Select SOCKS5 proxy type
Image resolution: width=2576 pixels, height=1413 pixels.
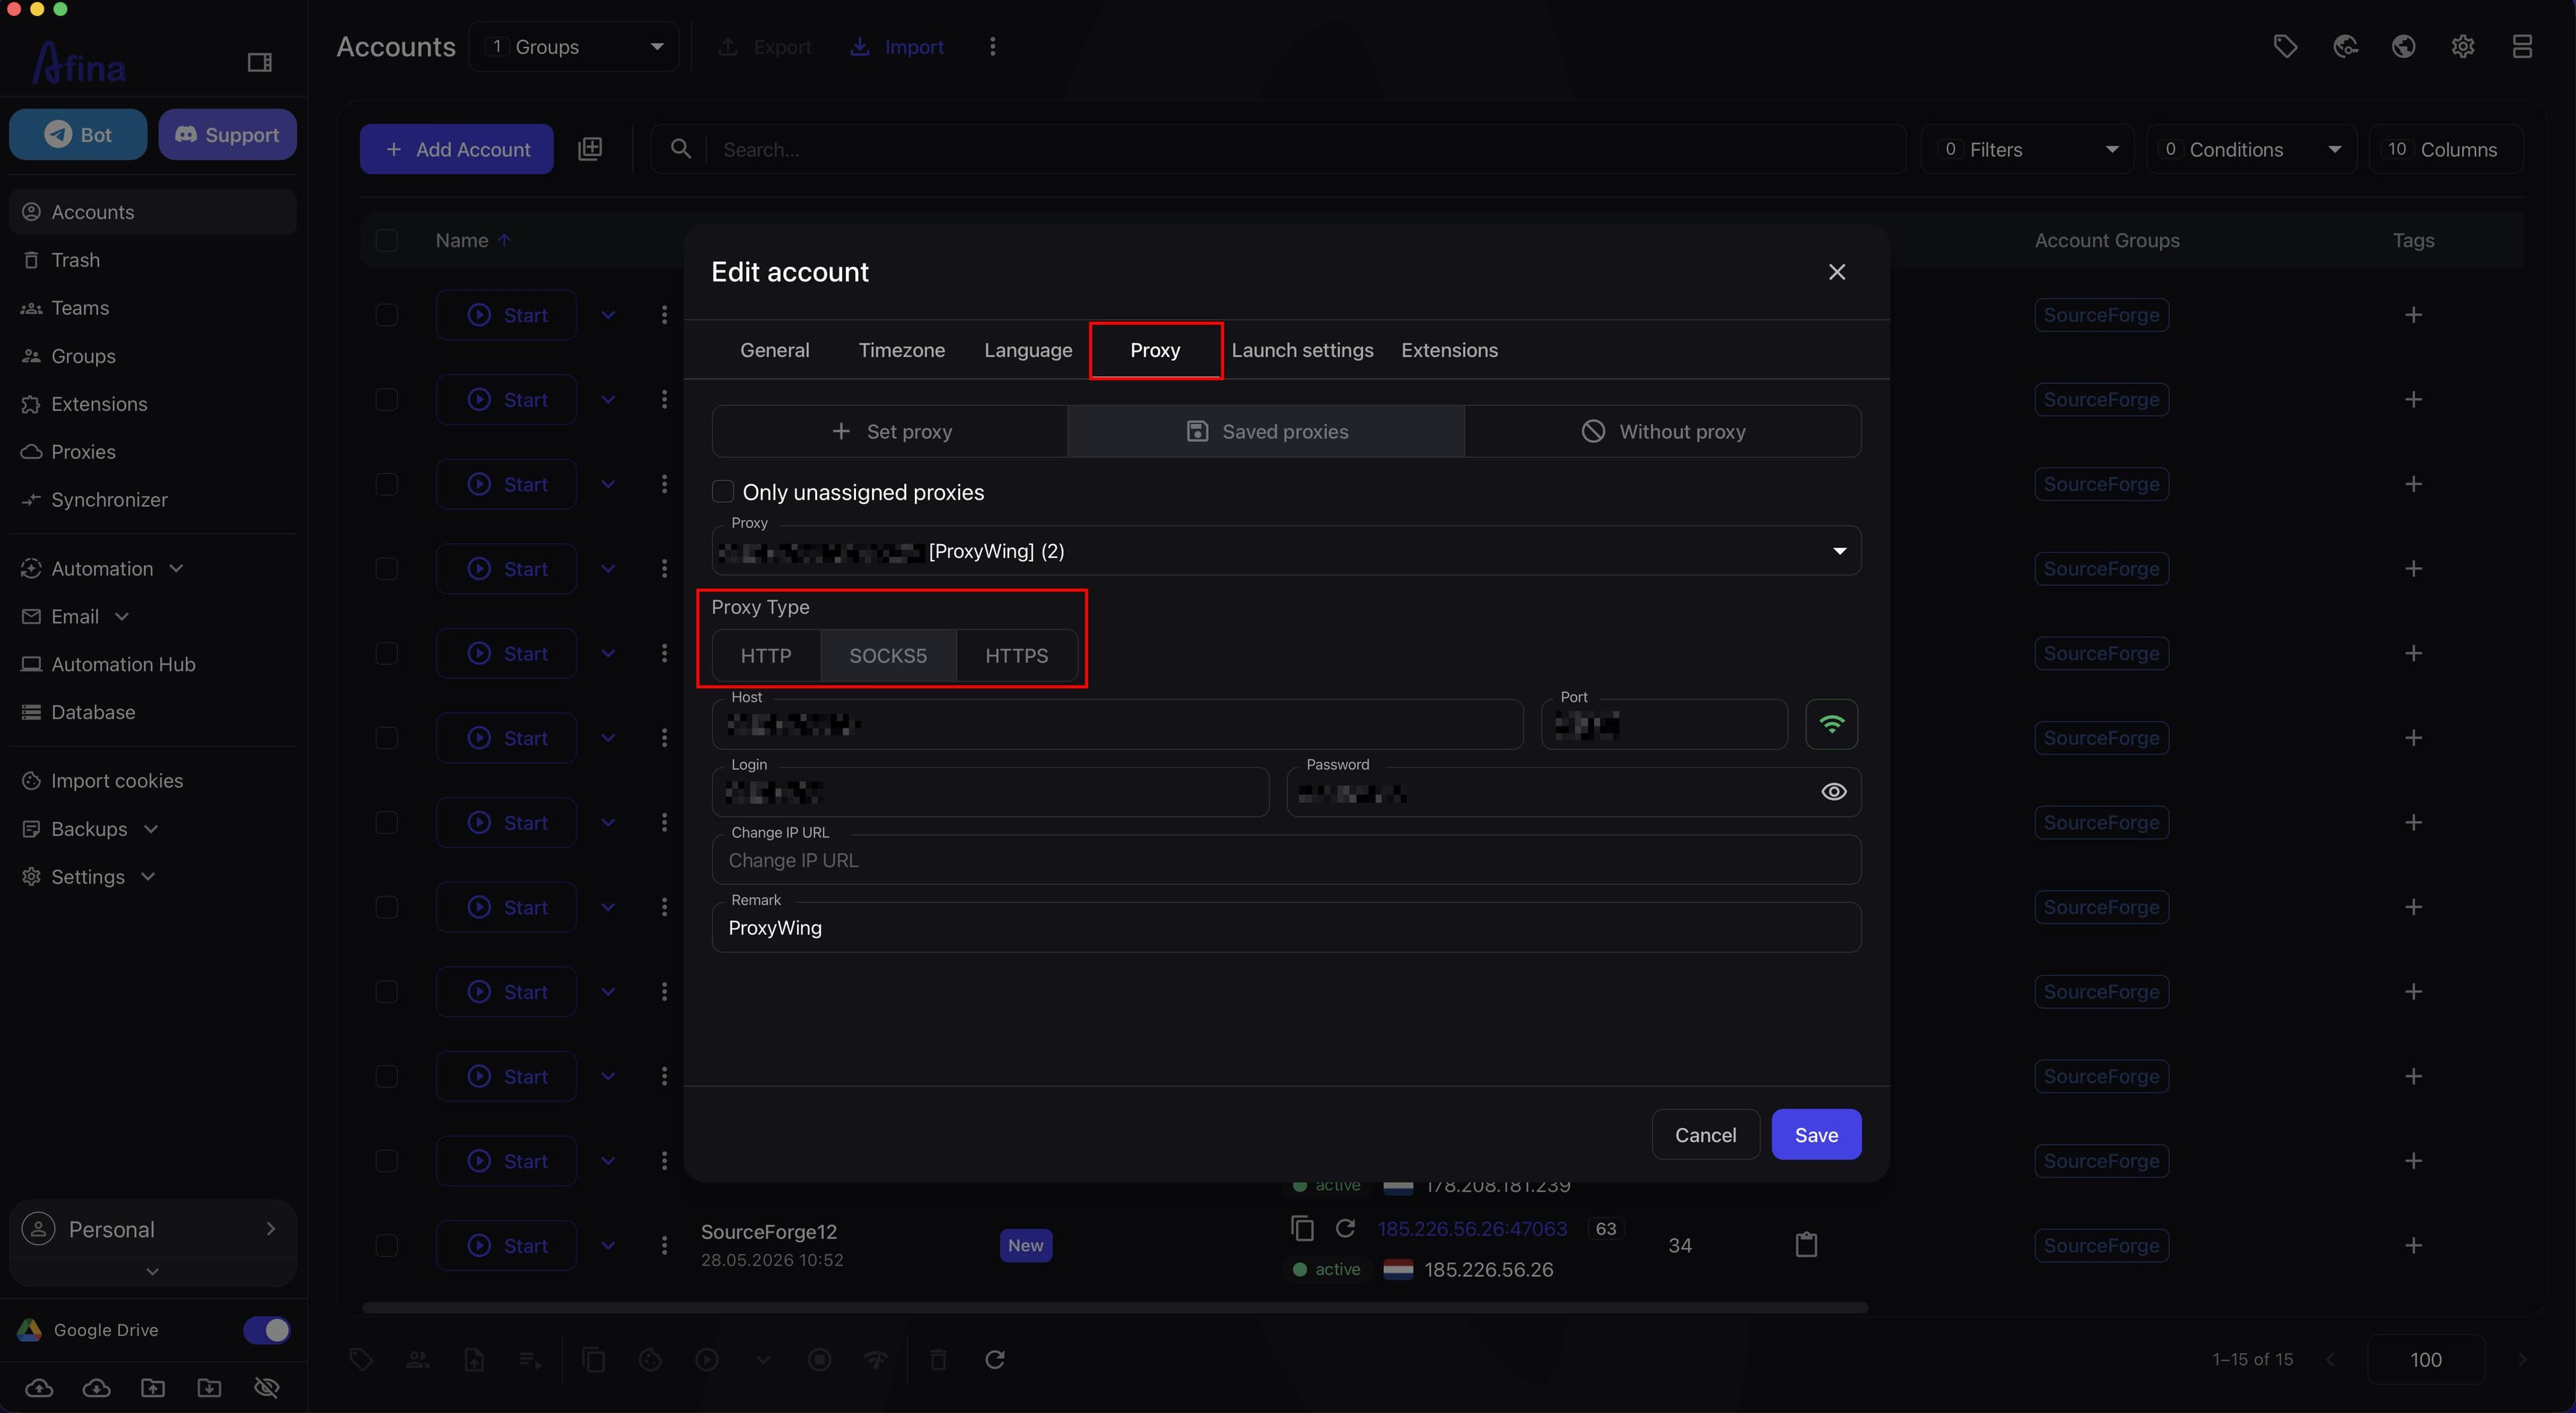[888, 655]
